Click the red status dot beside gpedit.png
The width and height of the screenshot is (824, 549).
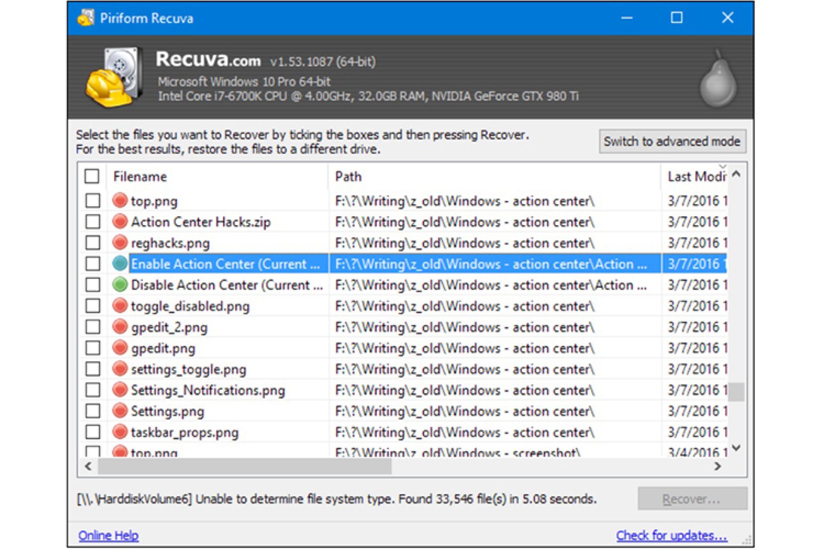[x=120, y=347]
